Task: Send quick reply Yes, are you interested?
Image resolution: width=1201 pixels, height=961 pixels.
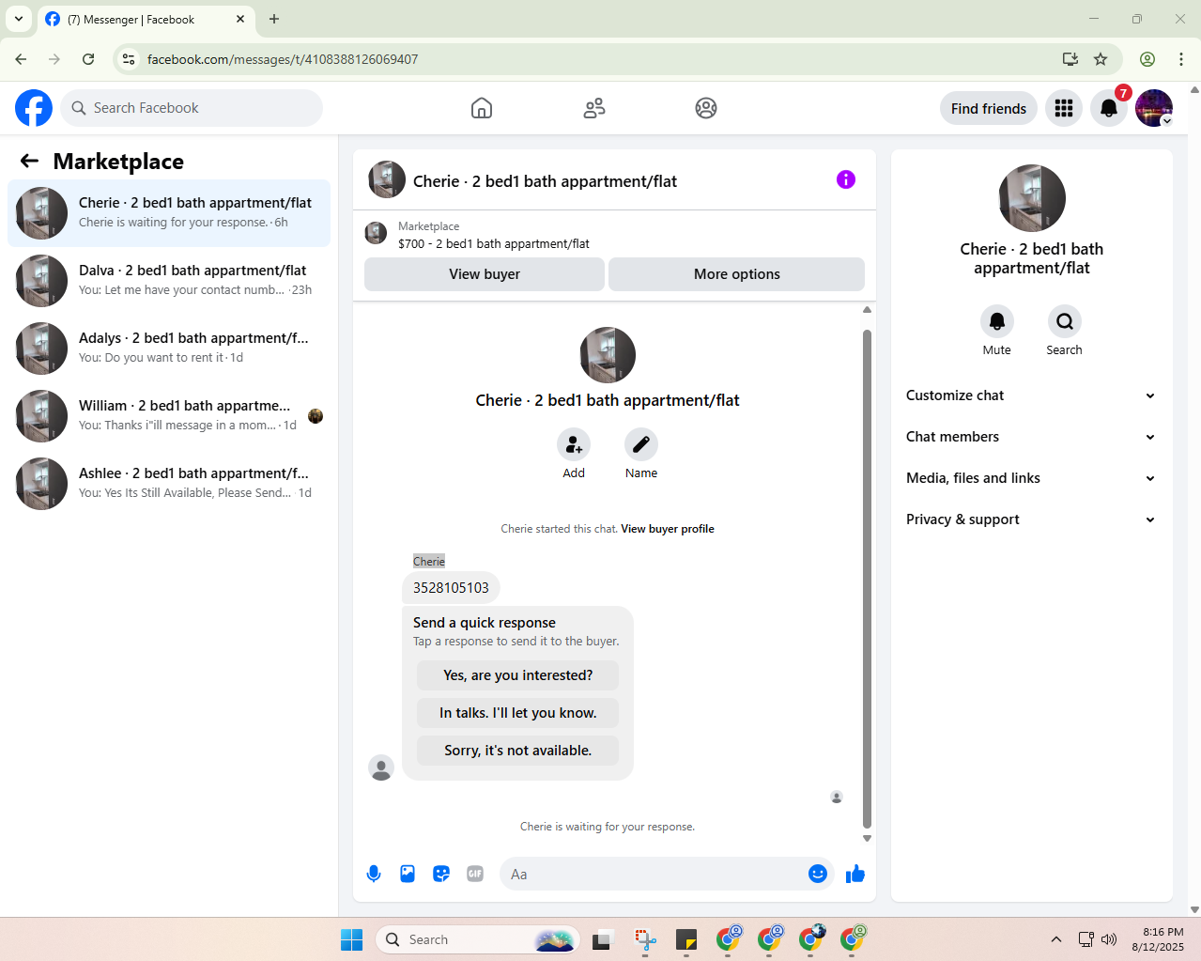Action: 518,675
